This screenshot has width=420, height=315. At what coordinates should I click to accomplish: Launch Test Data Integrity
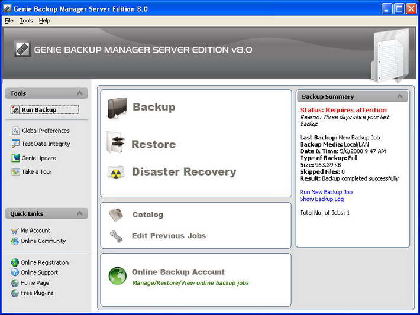pyautogui.click(x=46, y=144)
